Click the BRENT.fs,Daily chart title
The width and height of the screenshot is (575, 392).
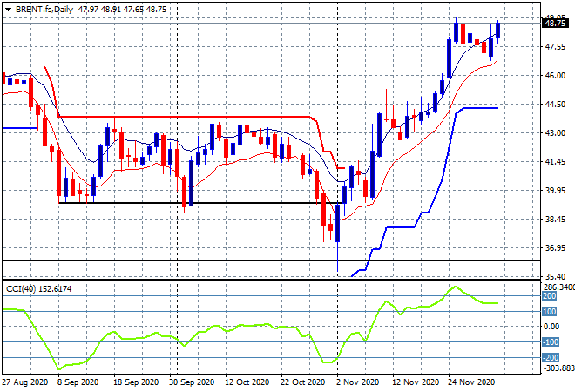pos(44,10)
